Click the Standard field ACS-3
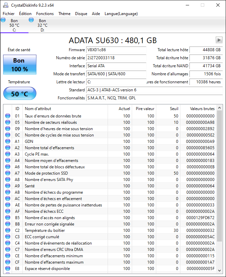 click(155, 90)
